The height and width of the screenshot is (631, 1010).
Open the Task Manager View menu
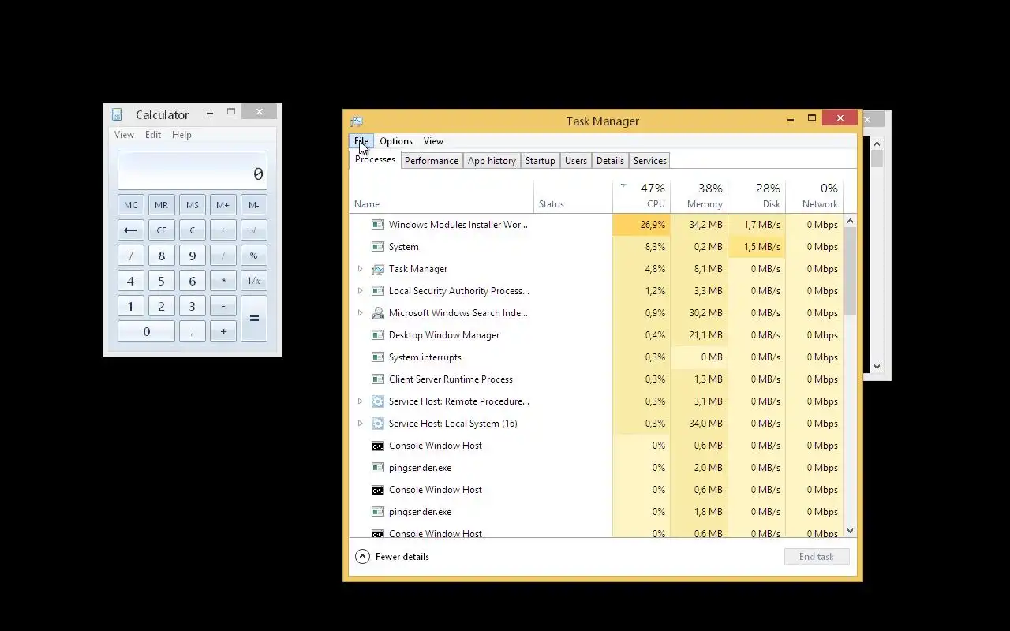coord(433,141)
